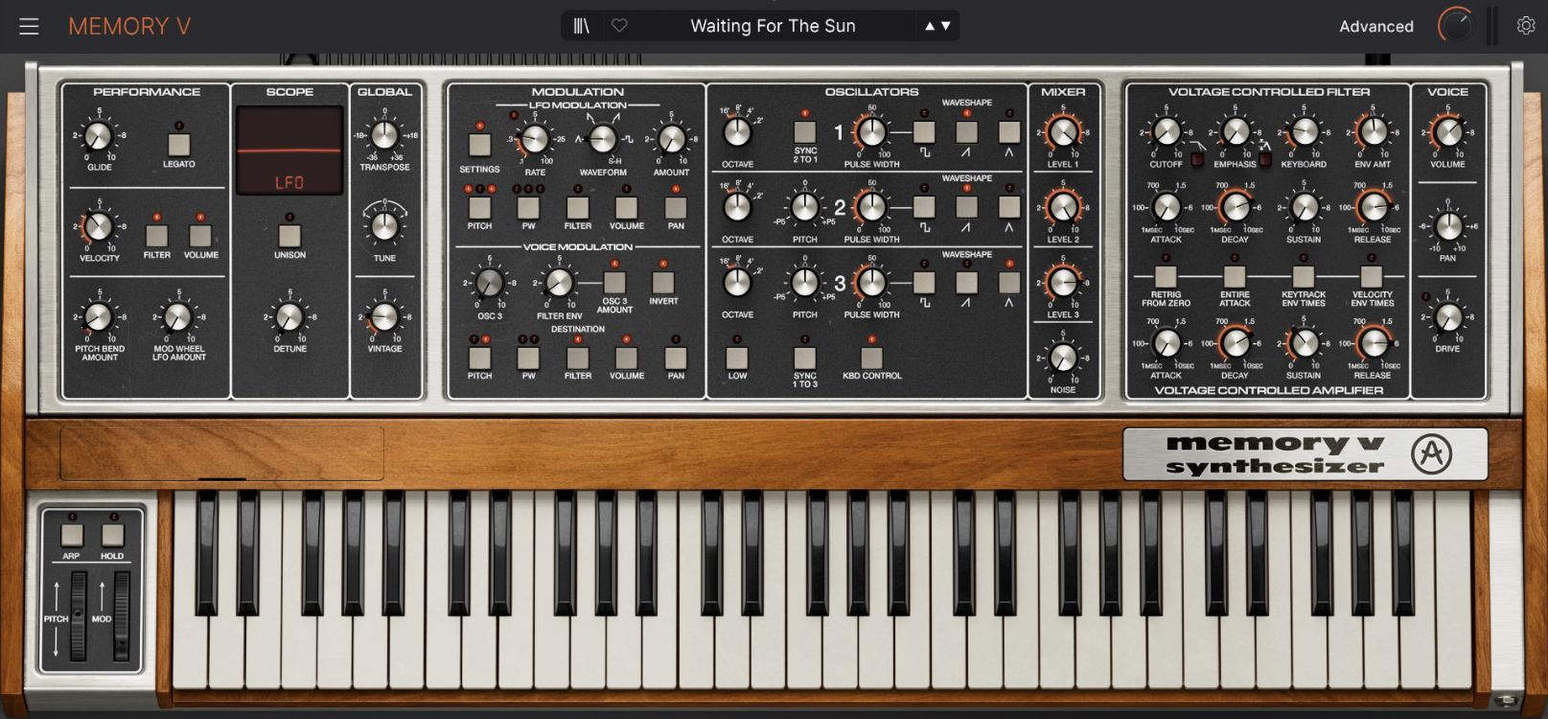Image resolution: width=1548 pixels, height=719 pixels.
Task: Click the filter Cutoff knob
Action: (1167, 132)
